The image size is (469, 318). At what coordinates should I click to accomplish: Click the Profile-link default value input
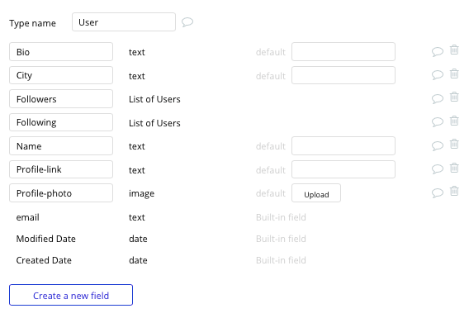coord(343,169)
